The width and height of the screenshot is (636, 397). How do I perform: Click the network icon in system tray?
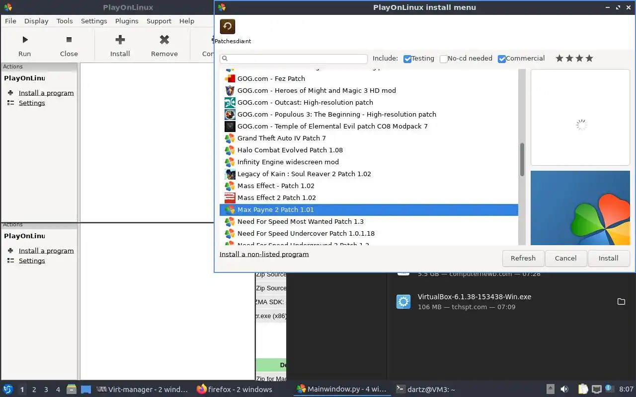click(597, 390)
